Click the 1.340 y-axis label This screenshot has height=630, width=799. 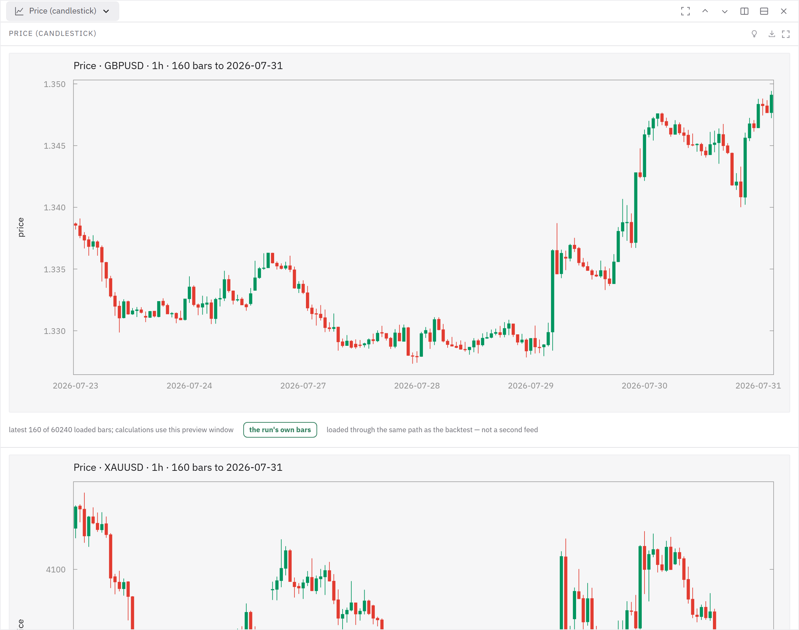[55, 207]
